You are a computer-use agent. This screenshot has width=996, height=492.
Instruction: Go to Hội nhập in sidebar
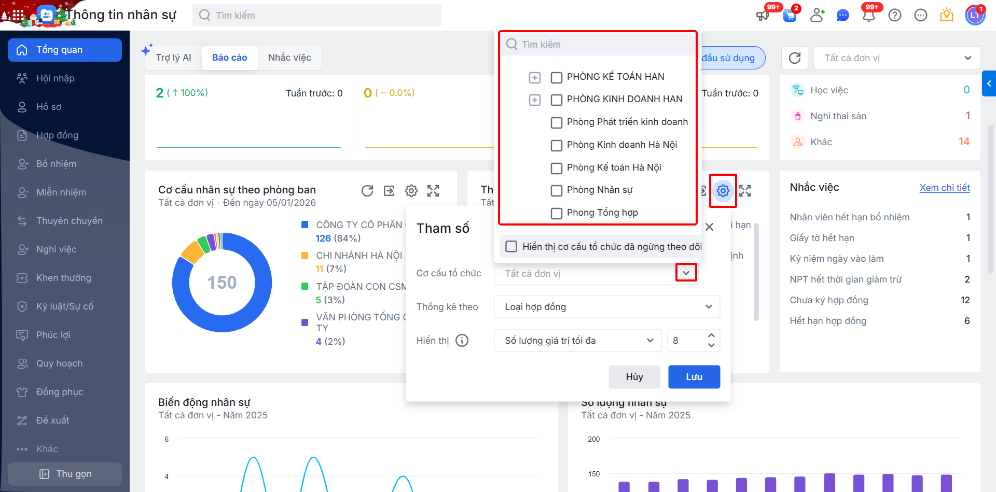point(65,78)
